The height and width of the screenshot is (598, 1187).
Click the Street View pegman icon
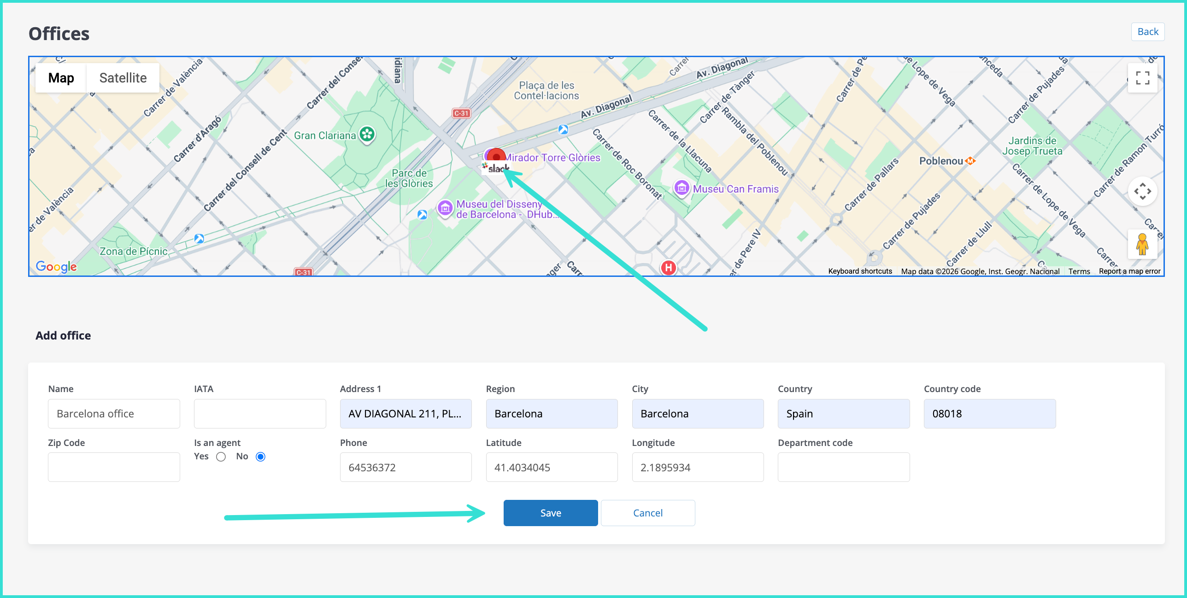1142,244
